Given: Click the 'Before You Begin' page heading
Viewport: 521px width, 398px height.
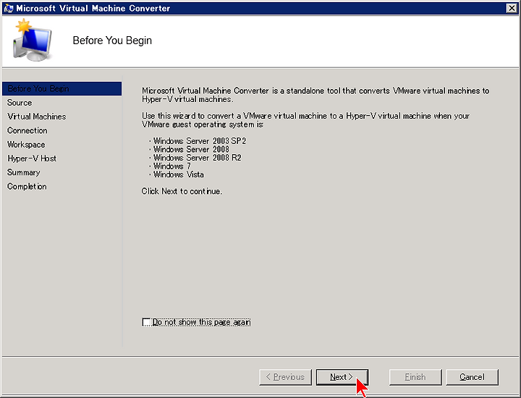Looking at the screenshot, I should 112,41.
